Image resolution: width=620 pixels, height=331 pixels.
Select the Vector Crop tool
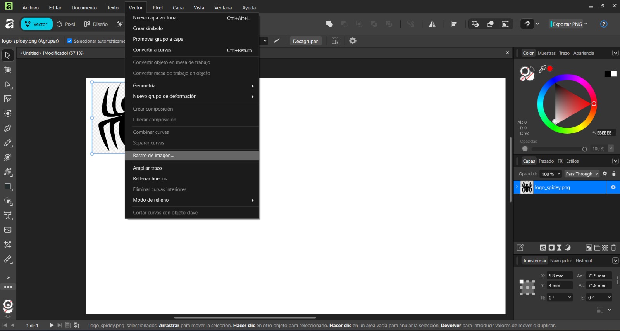[x=8, y=244]
